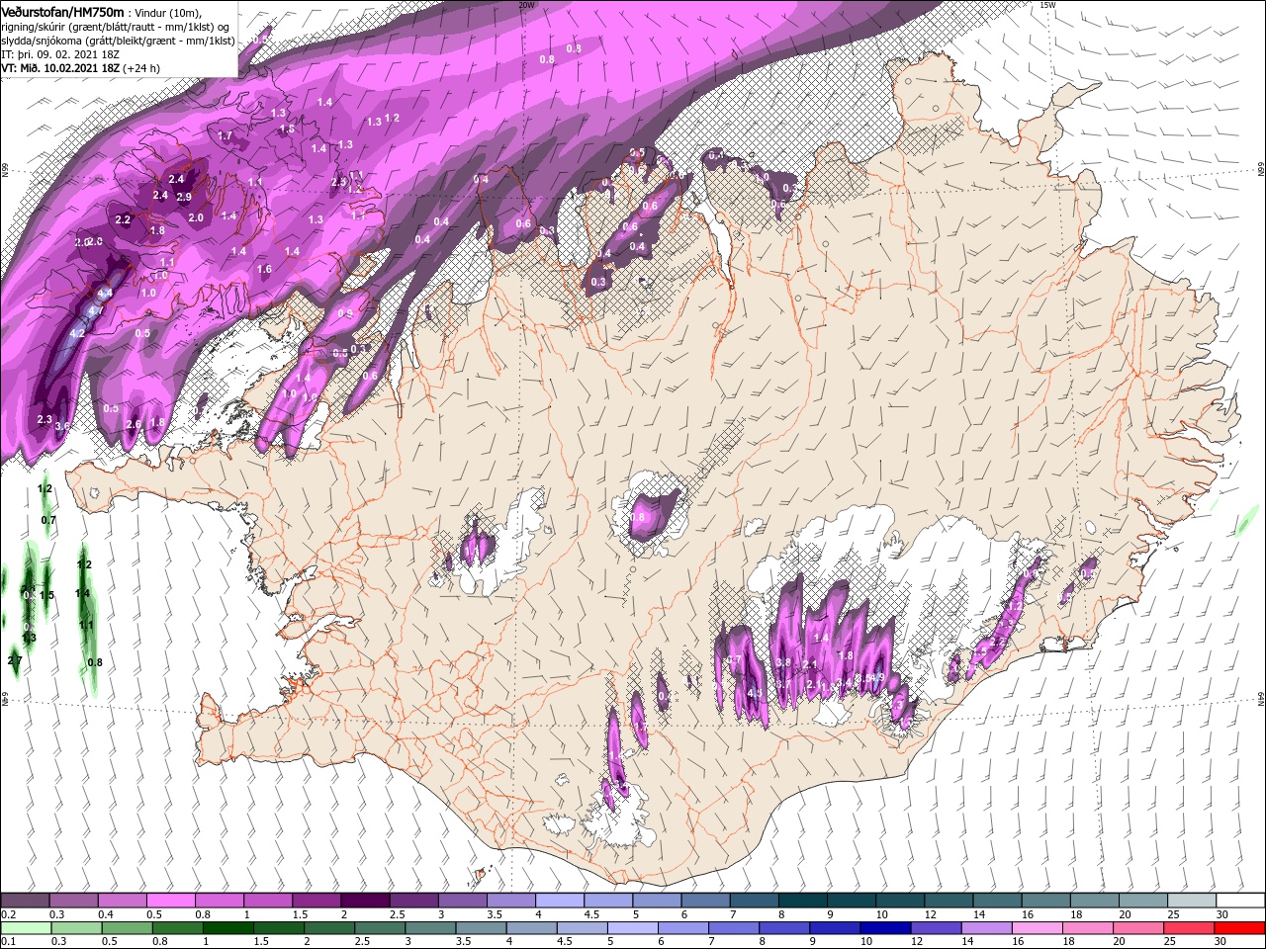The height and width of the screenshot is (949, 1266).
Task: Pick the light pink swatch above 16 in lower scale
Action: point(1037,928)
